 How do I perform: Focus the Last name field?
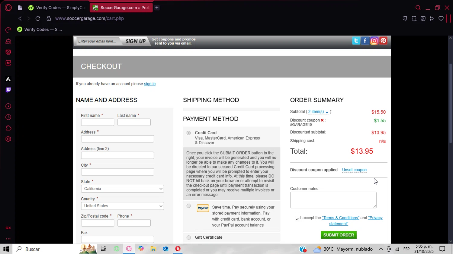tap(134, 122)
